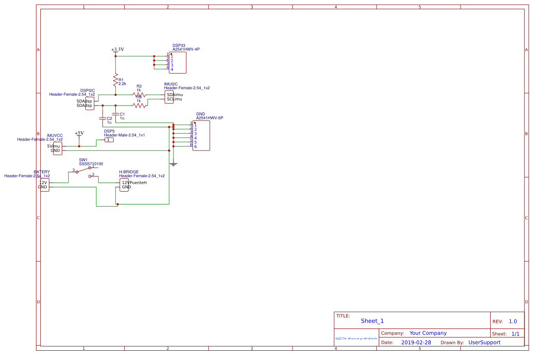Click the sheet number 1/1
Viewport: 533px width, 355px height.
515,334
